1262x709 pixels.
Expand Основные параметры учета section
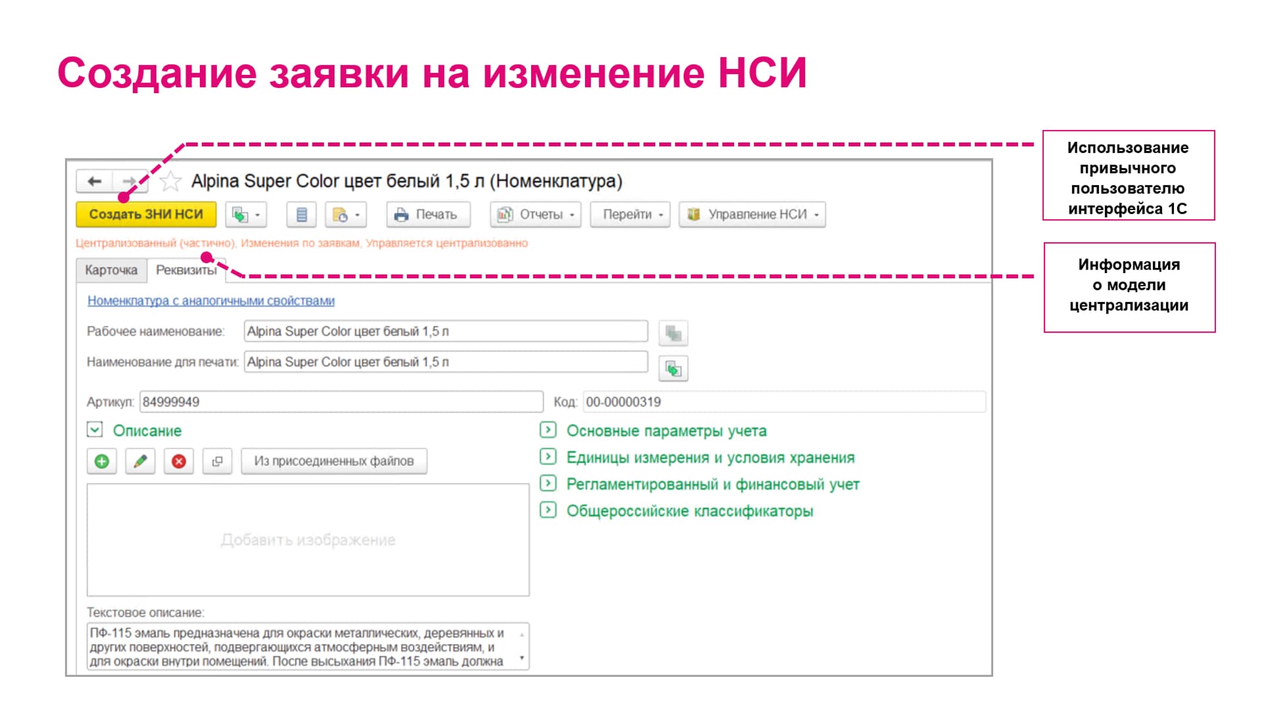point(548,430)
